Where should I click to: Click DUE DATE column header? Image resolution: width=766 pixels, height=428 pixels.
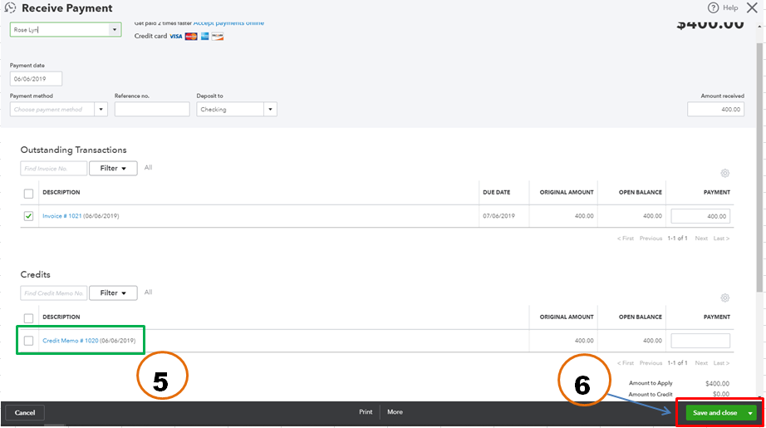click(496, 193)
